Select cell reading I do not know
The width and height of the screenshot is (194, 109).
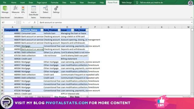coord(52,56)
